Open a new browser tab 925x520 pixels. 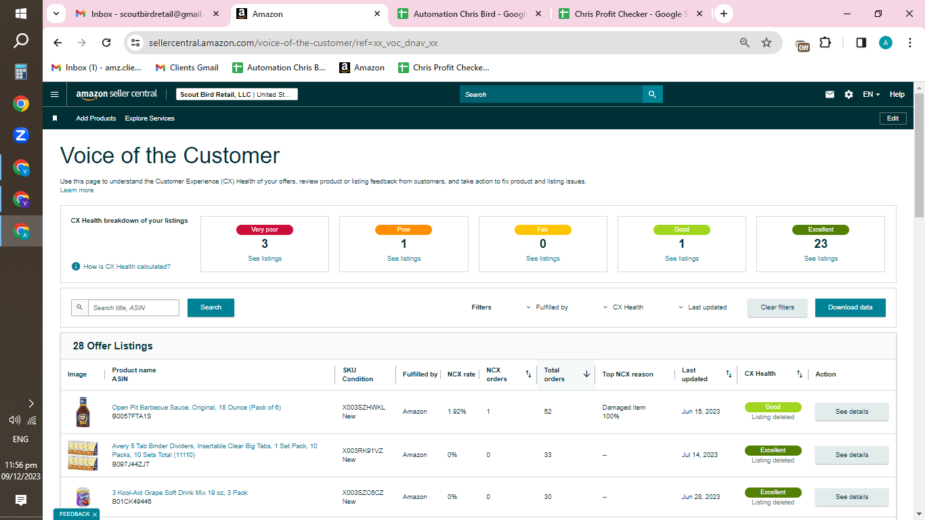(724, 14)
